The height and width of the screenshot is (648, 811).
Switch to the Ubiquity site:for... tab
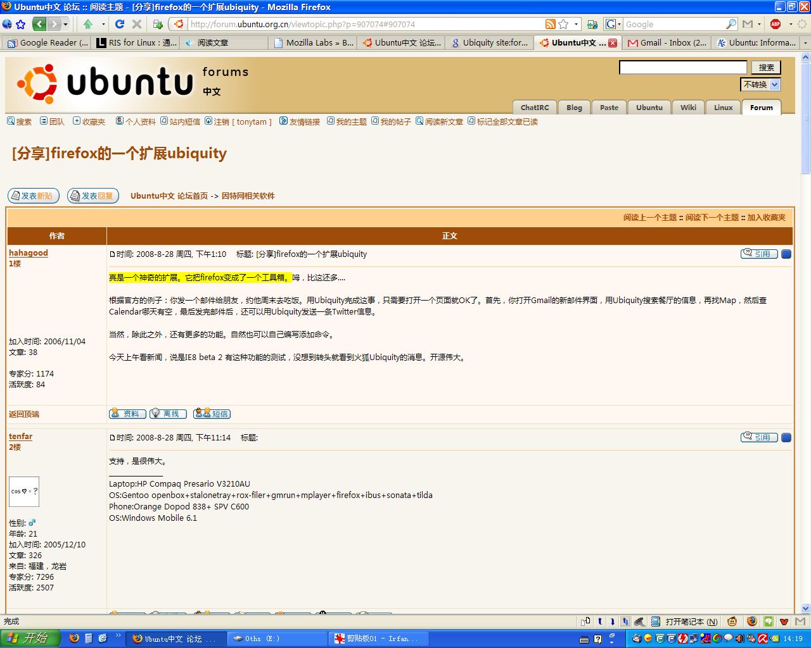(490, 42)
